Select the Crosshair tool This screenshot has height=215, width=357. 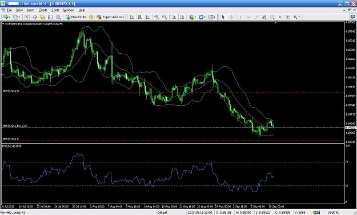(231, 17)
